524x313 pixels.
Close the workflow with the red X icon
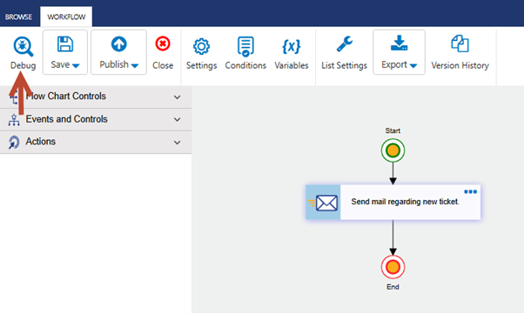(x=163, y=43)
